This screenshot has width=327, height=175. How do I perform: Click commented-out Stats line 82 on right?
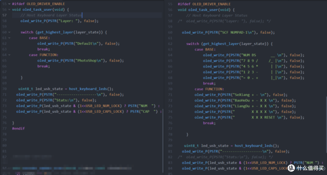(225, 157)
